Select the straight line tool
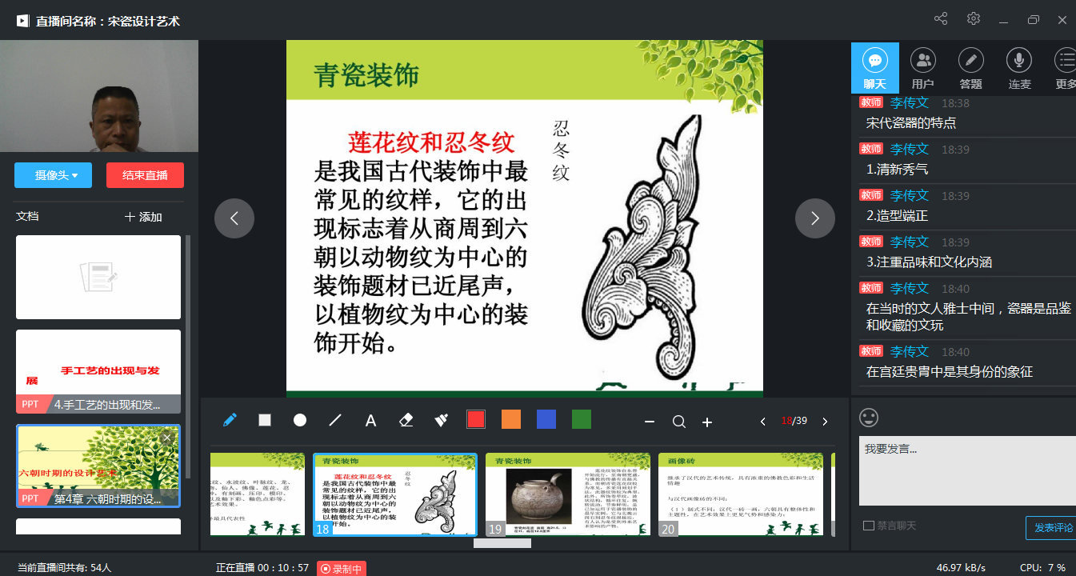 point(335,420)
